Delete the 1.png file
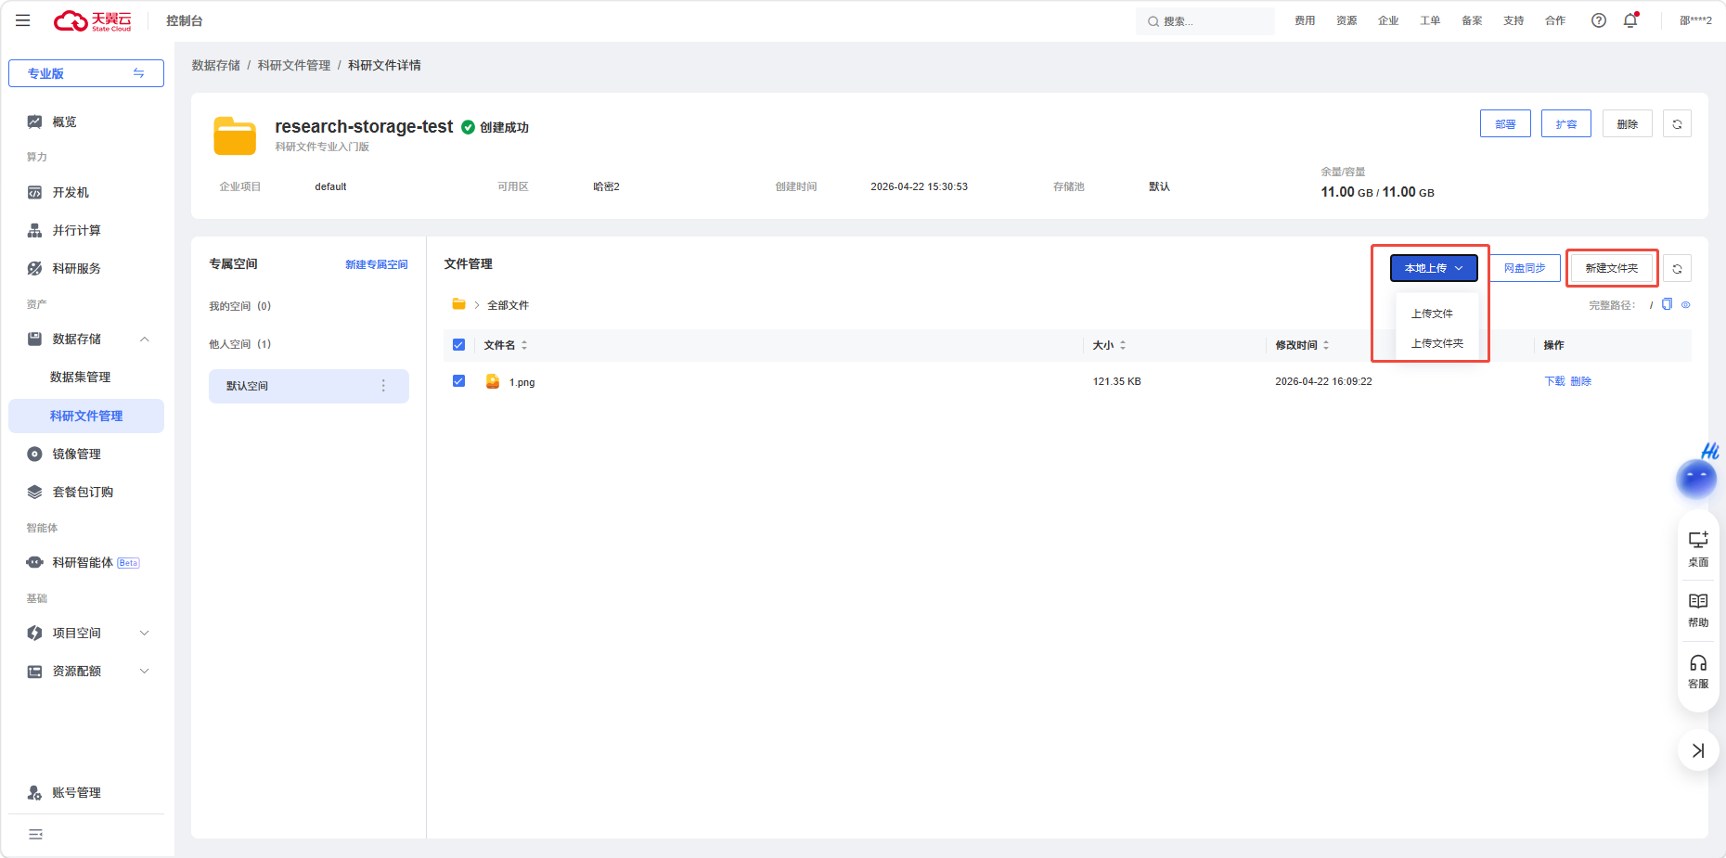The image size is (1726, 858). coord(1580,381)
